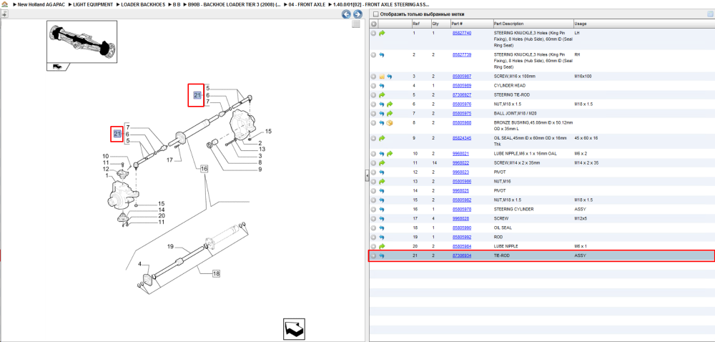Click blue arrow icon on ref 4 row
The image size is (715, 342).
coord(382,86)
